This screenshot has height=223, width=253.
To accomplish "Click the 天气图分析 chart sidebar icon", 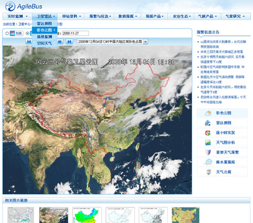I will 208,142.
